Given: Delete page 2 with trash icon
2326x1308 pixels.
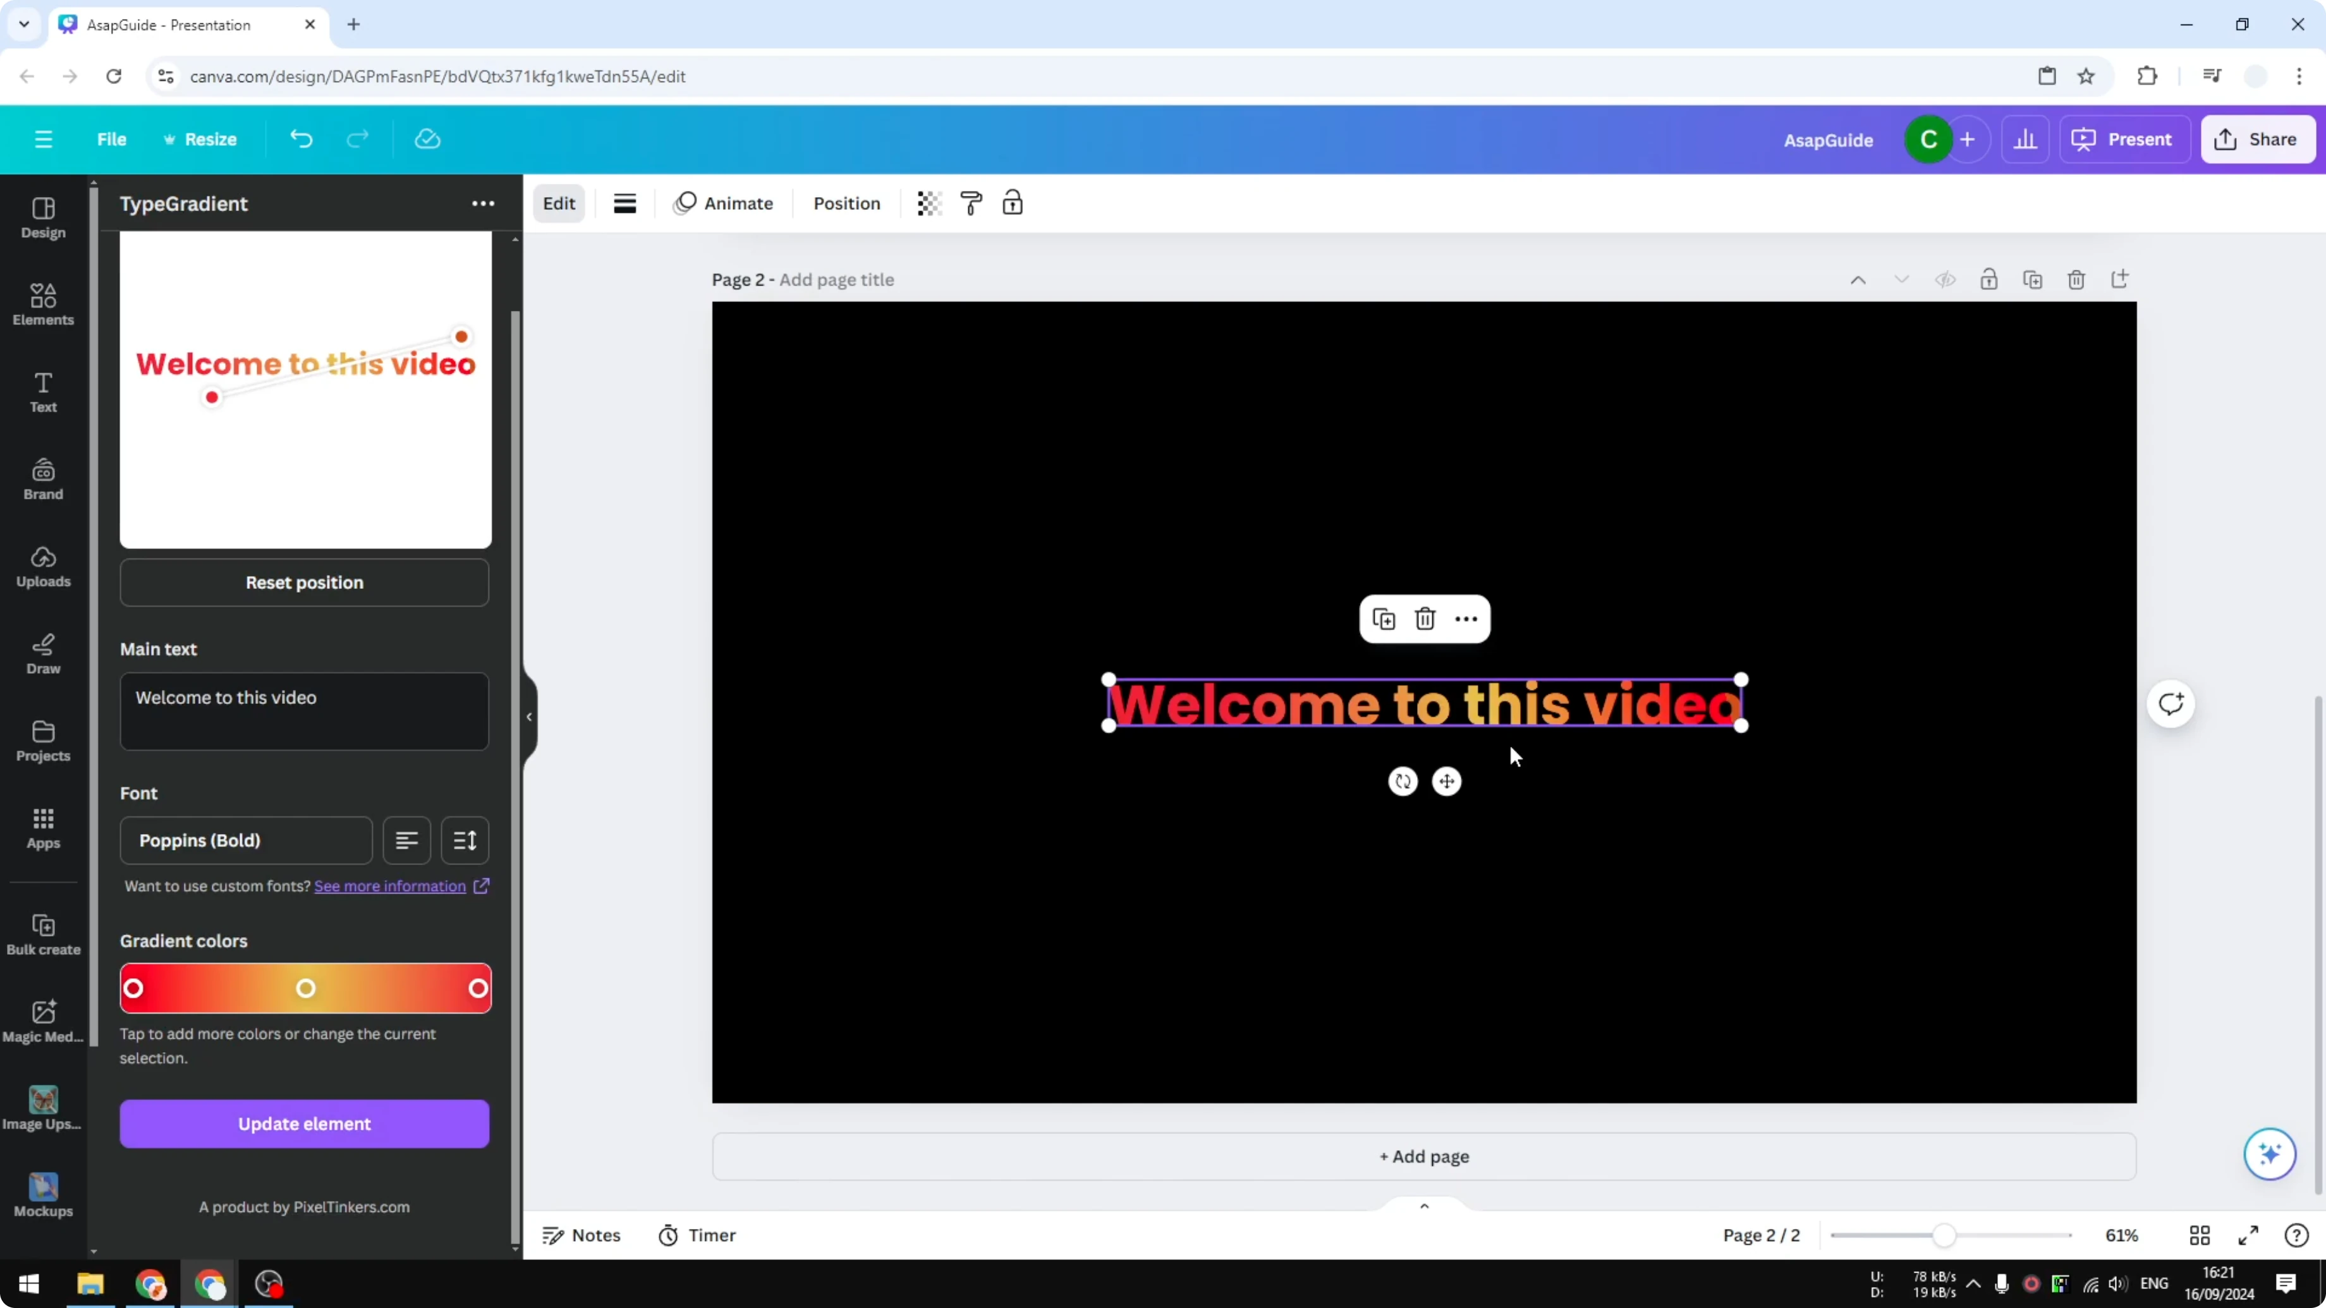Looking at the screenshot, I should (x=2076, y=280).
